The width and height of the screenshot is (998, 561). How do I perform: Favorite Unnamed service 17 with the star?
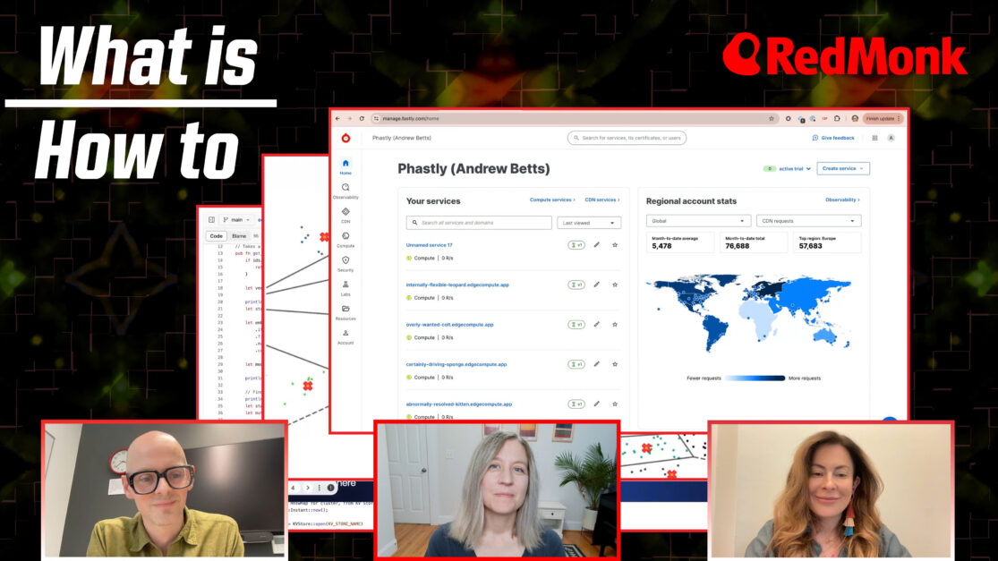pyautogui.click(x=615, y=245)
